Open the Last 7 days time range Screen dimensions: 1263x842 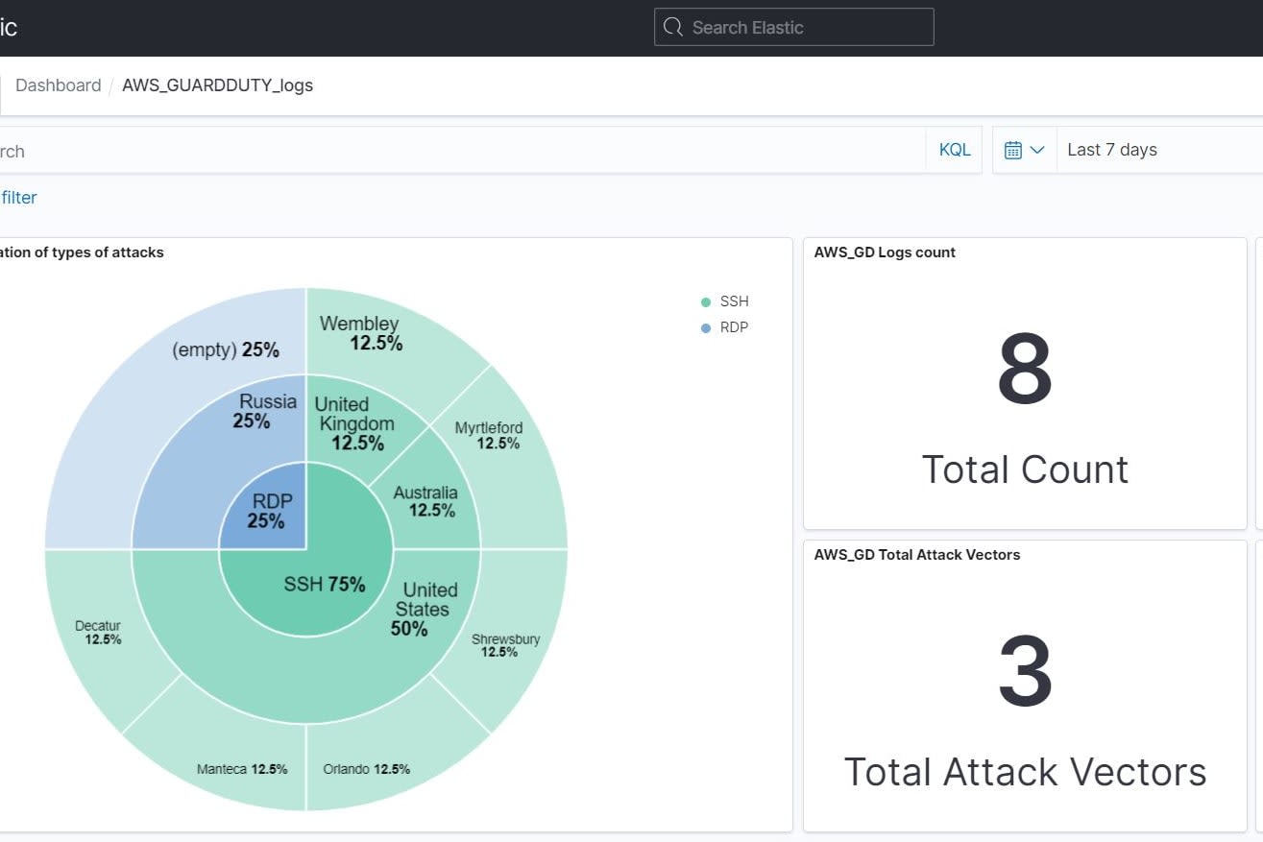pyautogui.click(x=1111, y=150)
